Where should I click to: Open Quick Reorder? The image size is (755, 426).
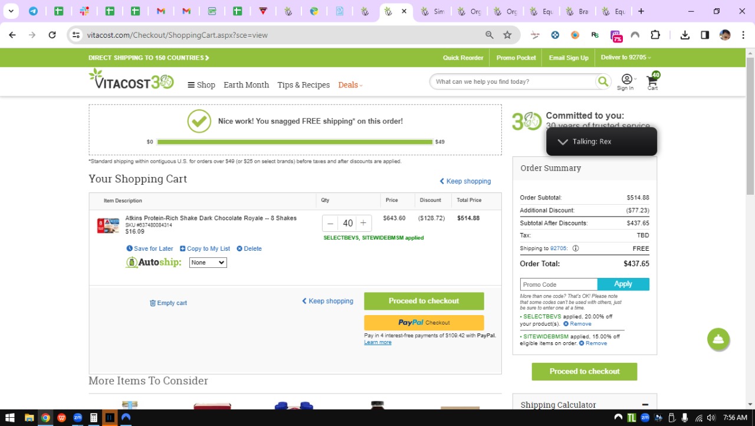pos(463,58)
